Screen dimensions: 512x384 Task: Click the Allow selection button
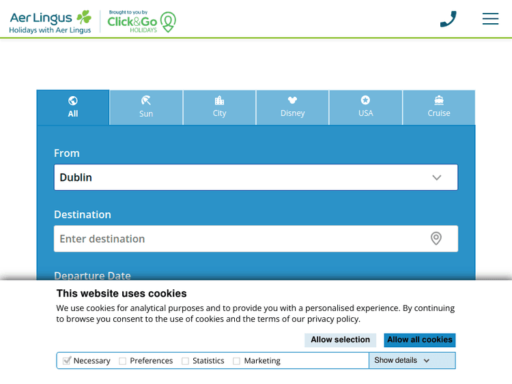point(340,340)
